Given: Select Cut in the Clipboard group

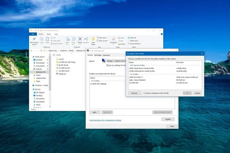Looking at the screenshot, I should (x=53, y=38).
